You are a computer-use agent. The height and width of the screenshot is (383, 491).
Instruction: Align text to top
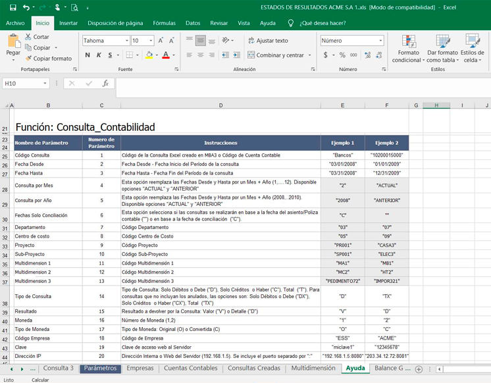point(189,40)
